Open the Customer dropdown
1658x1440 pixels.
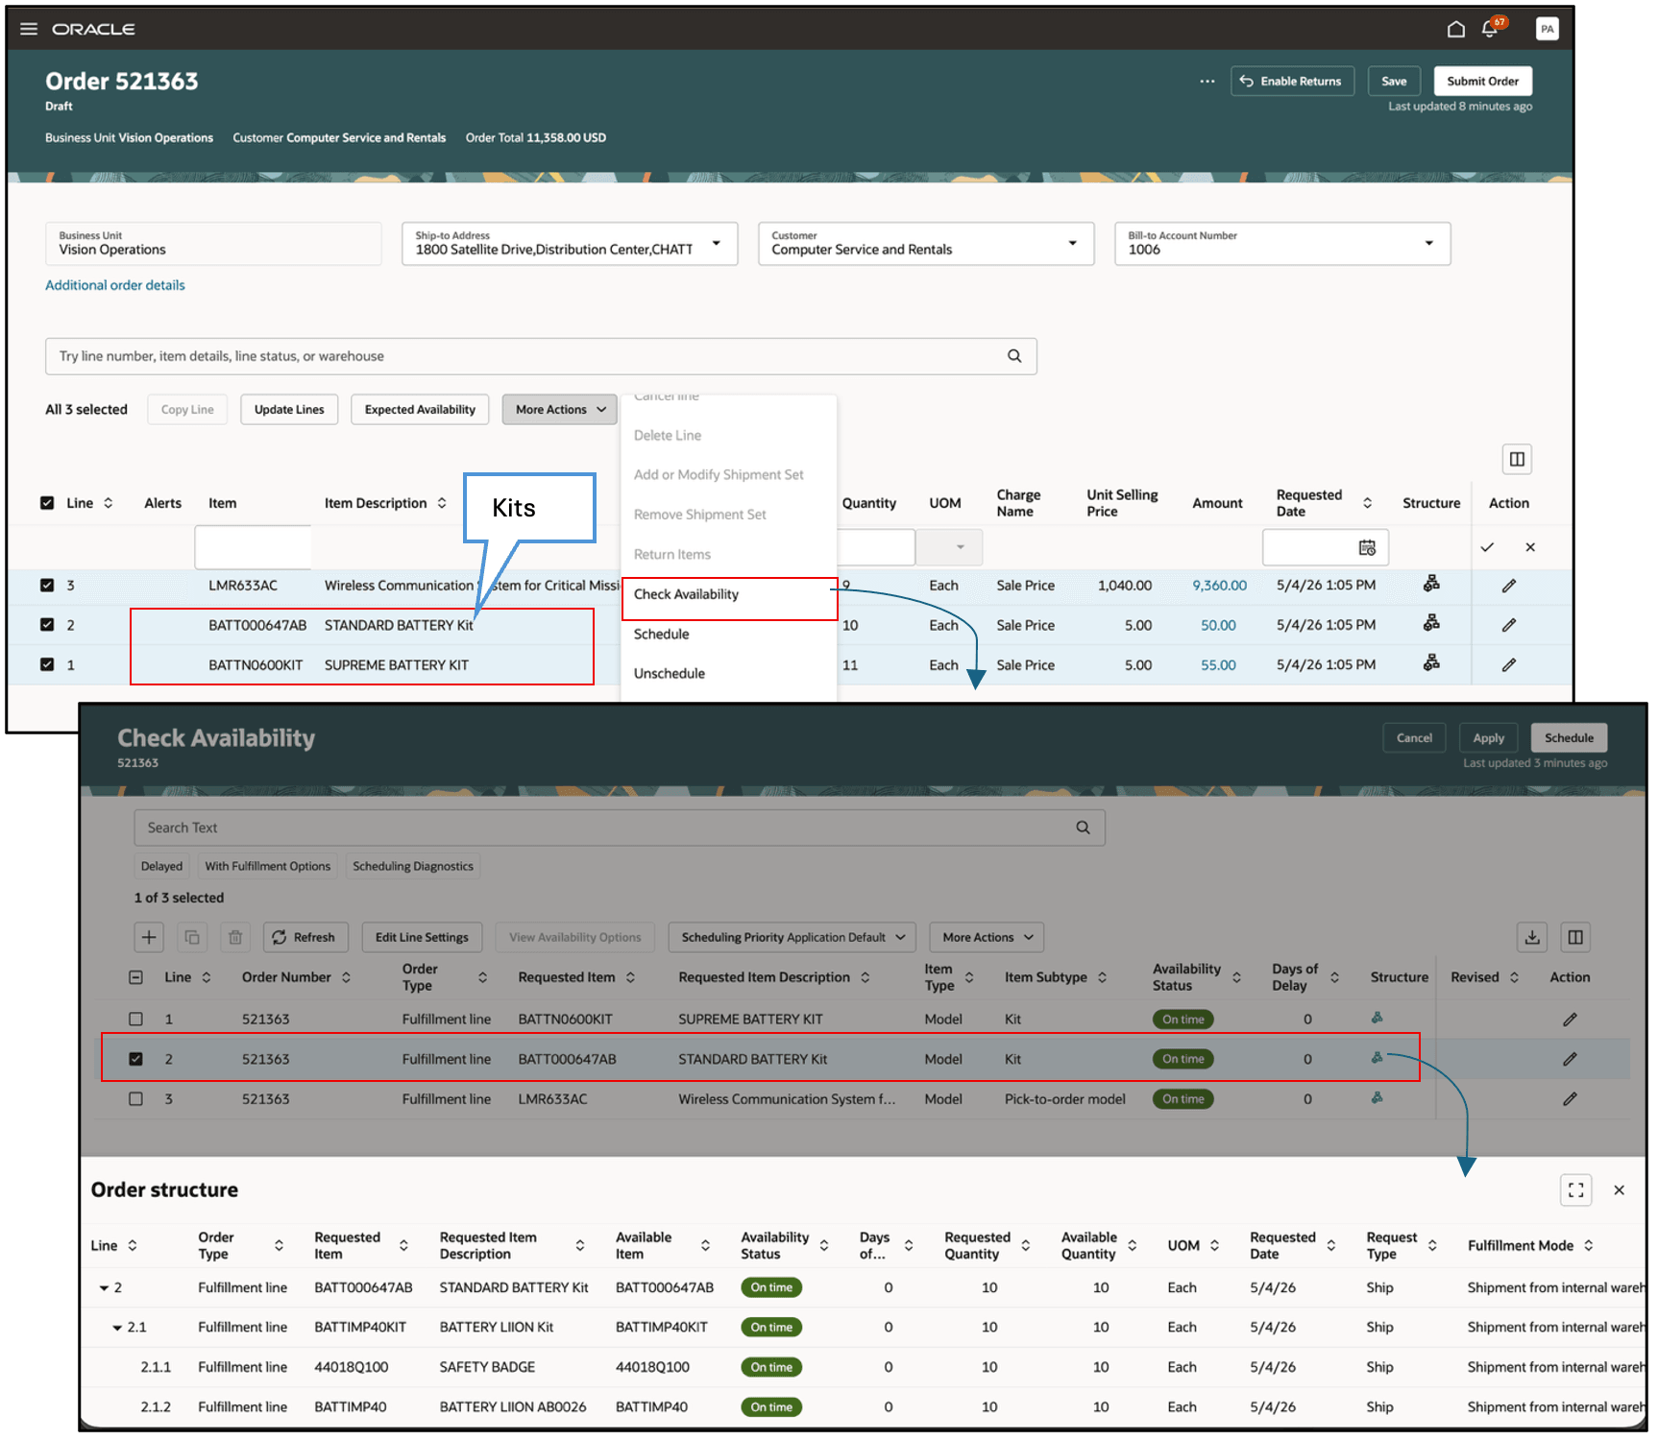1073,243
